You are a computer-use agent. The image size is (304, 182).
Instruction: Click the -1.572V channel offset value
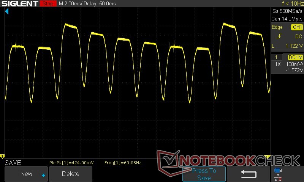294,70
